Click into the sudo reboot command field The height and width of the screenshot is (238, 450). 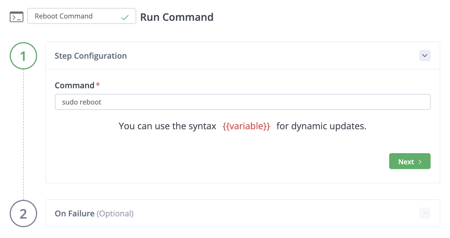242,102
